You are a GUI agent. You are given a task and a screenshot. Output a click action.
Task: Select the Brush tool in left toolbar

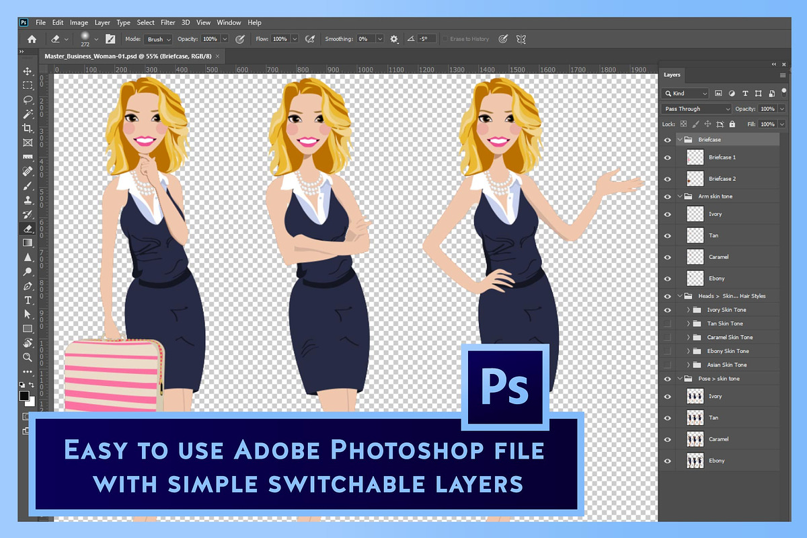(x=28, y=186)
